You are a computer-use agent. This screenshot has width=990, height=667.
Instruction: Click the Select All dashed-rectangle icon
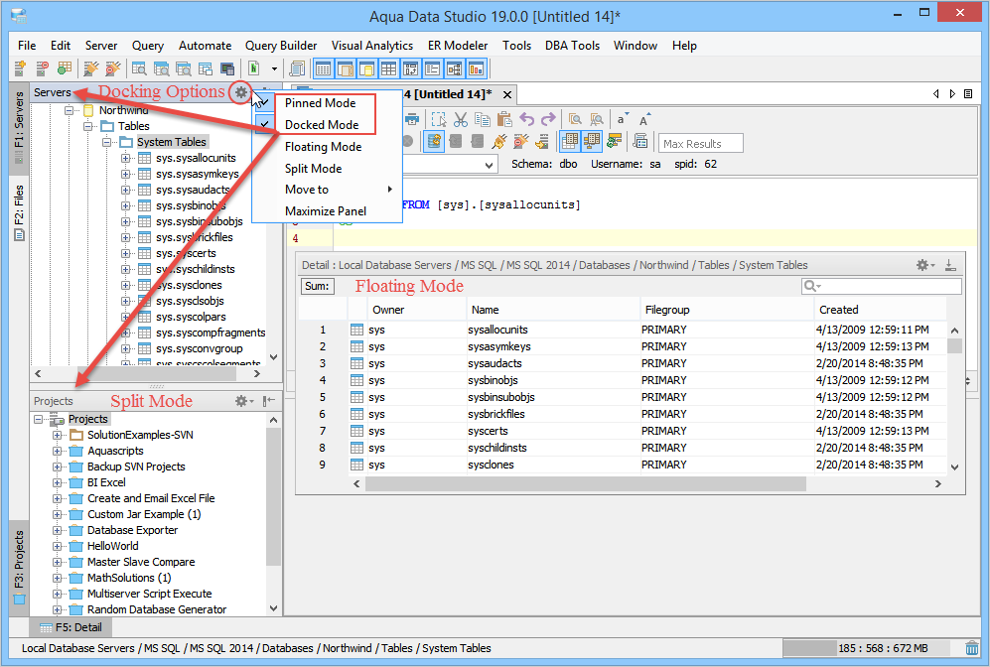point(438,119)
